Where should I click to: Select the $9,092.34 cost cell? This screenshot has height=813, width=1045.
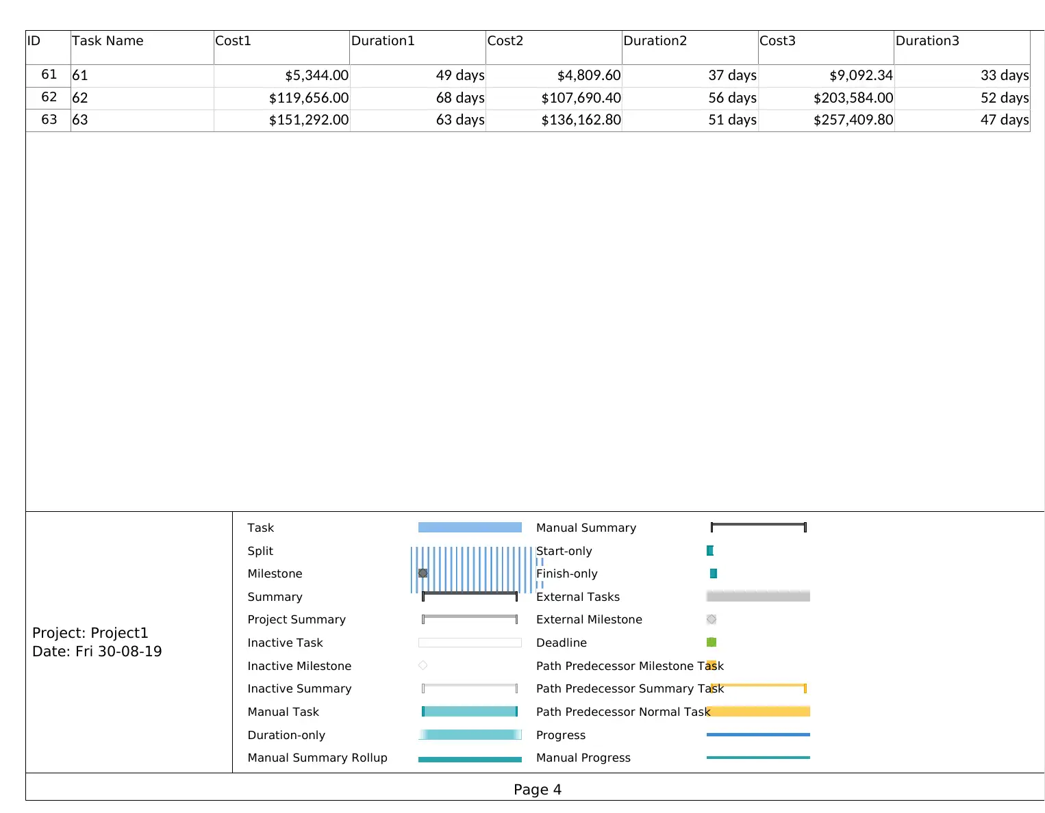point(826,75)
